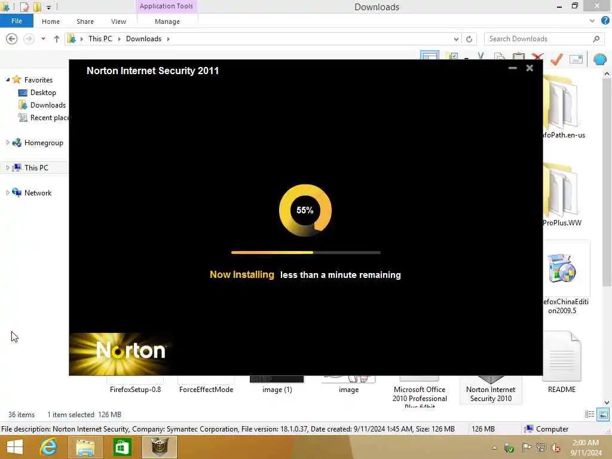This screenshot has width=612, height=459.
Task: Click the scrollbar up arrow
Action: 607,74
